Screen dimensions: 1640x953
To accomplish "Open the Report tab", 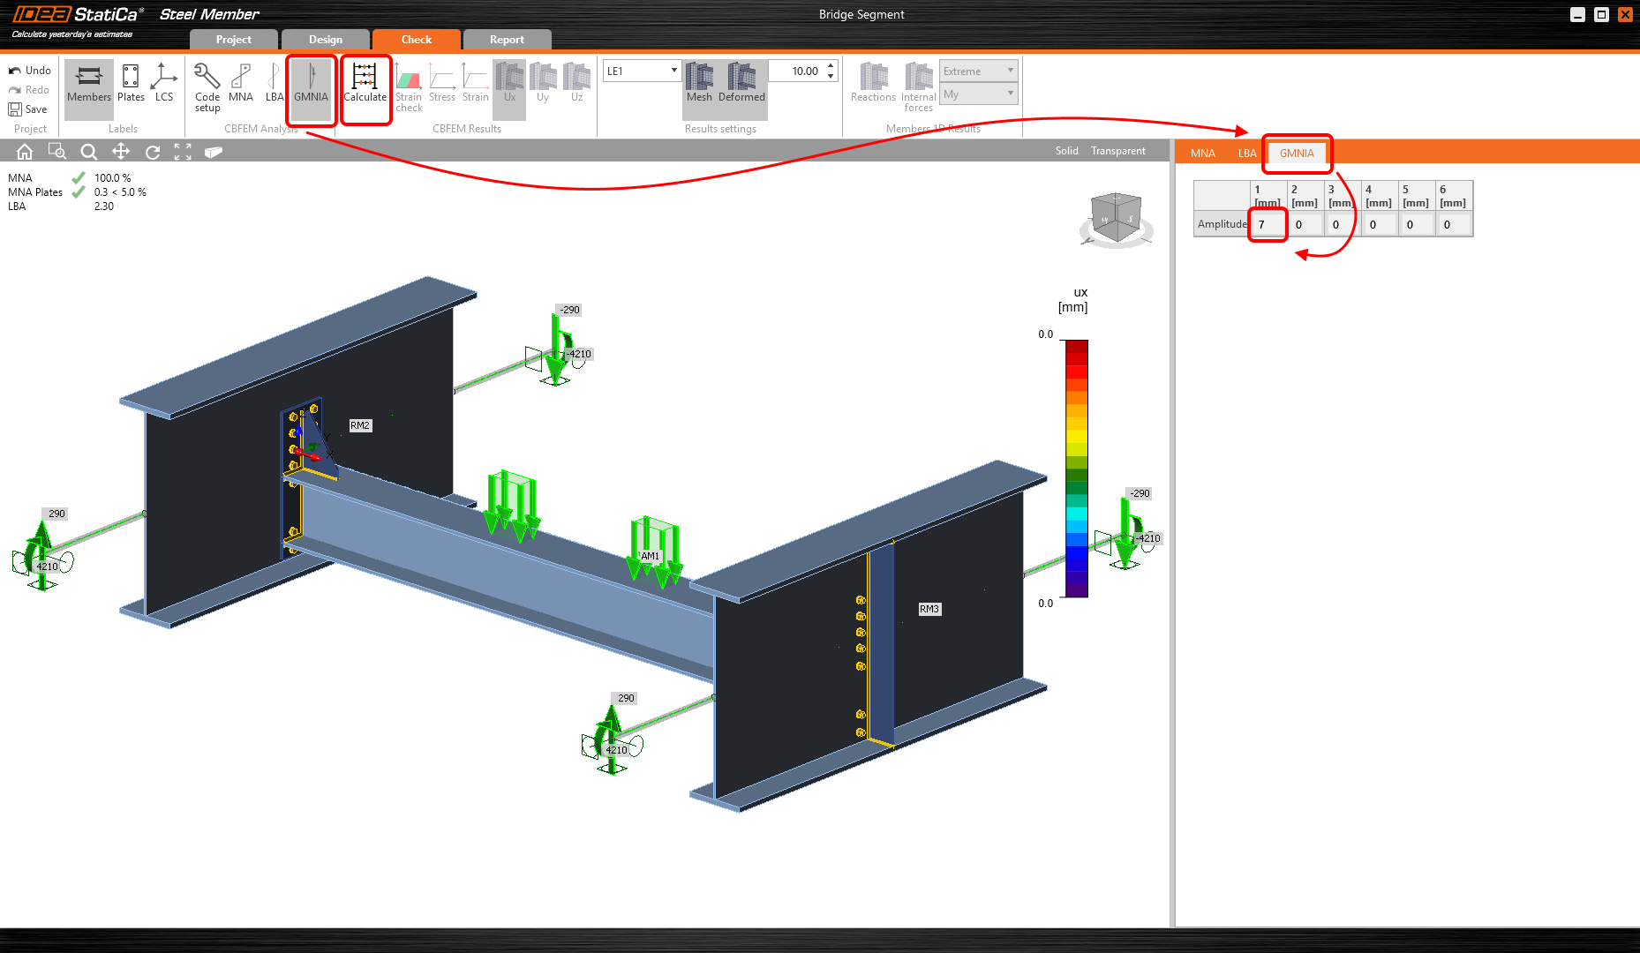I will click(507, 40).
